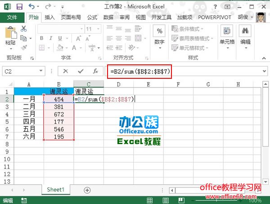
Task: Save the workbook with the floppy disk icon
Action: pos(19,7)
